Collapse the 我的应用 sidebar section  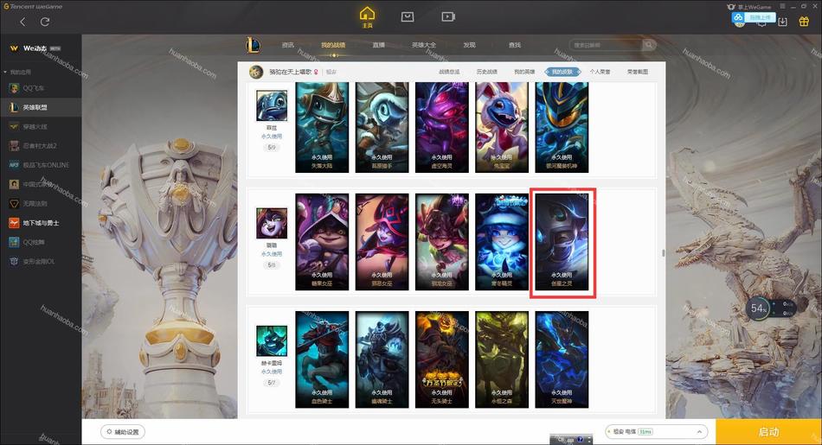5,72
